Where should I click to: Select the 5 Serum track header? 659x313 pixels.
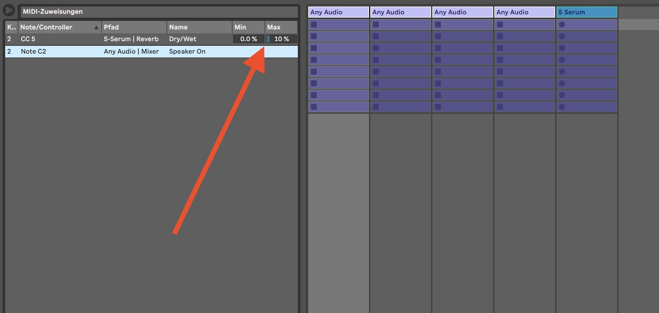(x=587, y=12)
